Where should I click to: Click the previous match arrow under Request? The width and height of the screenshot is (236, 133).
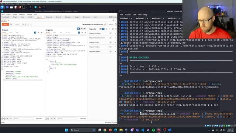pyautogui.click(x=7, y=119)
